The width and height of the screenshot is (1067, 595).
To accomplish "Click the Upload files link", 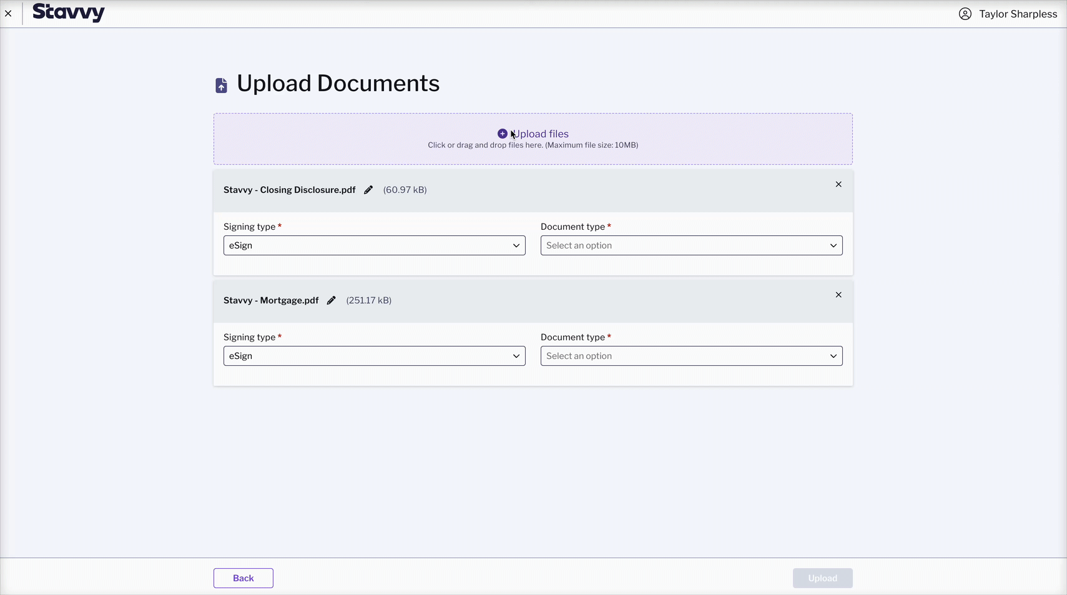I will [540, 134].
